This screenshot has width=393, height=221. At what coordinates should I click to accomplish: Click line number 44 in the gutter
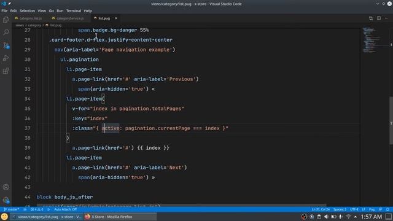[x=28, y=197]
